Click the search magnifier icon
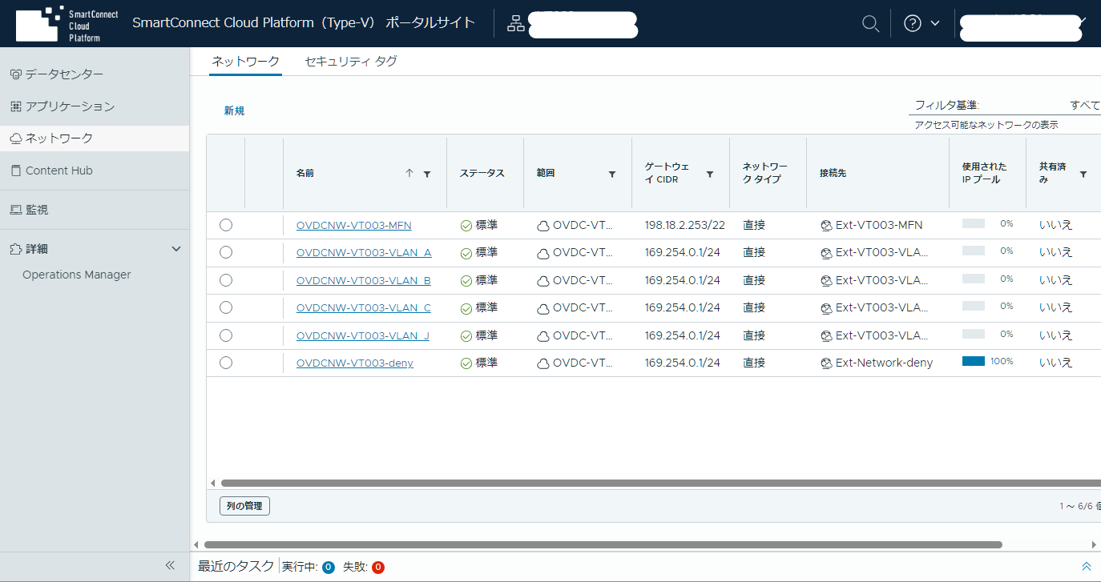This screenshot has width=1101, height=582. [870, 23]
